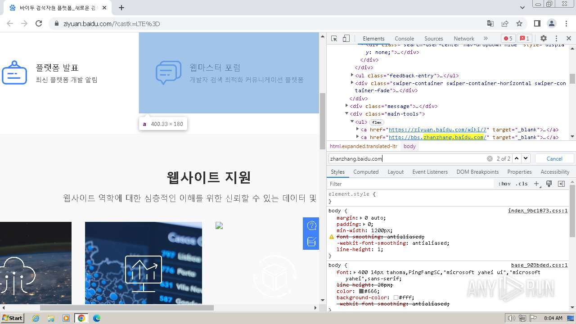Viewport: 576px width, 324px height.
Task: Open Chrome main menu
Action: (x=566, y=23)
